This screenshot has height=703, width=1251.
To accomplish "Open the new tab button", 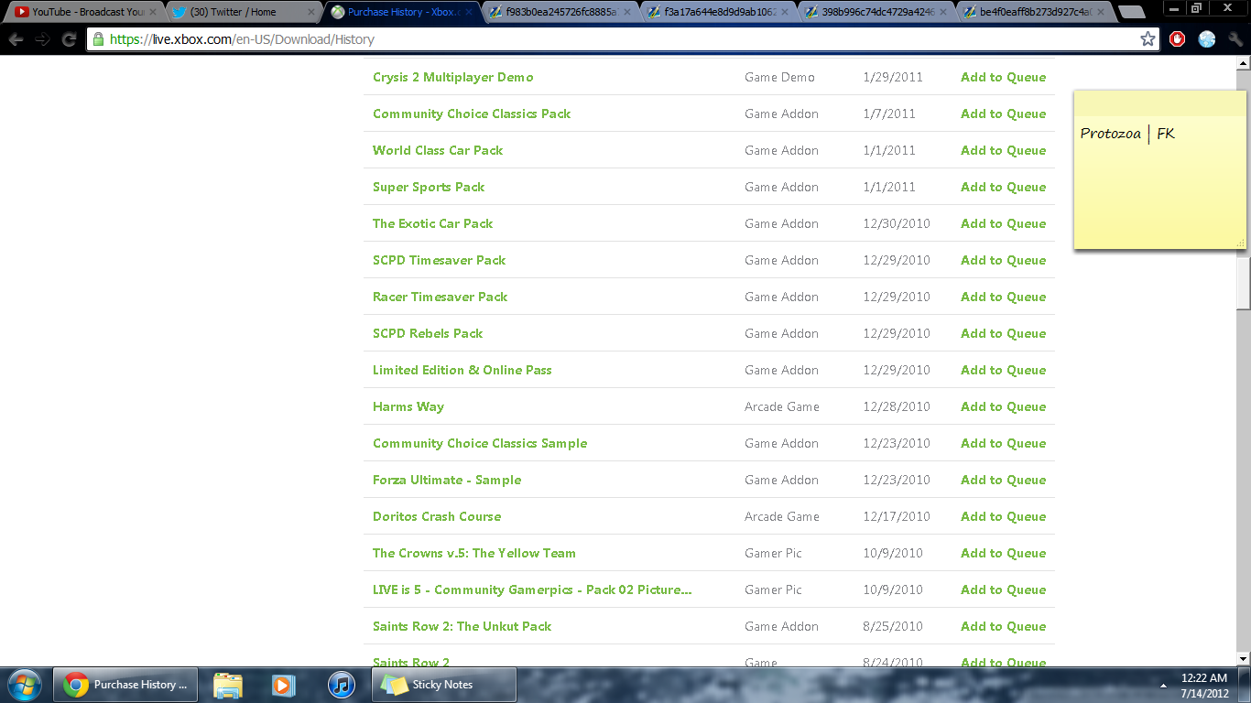I will click(x=1132, y=12).
